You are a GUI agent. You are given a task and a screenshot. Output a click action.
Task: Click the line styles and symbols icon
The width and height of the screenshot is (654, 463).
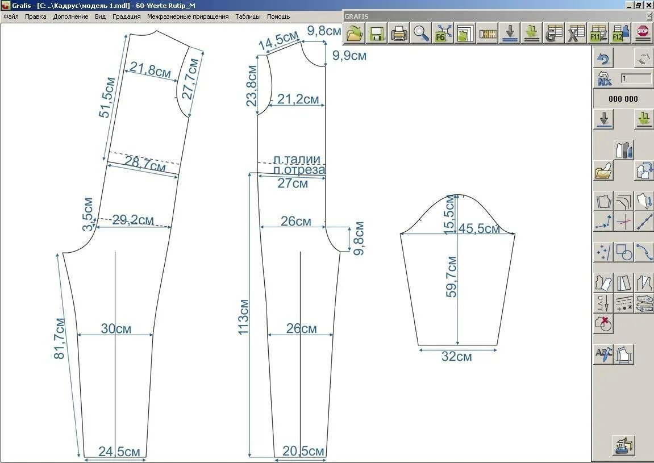(x=624, y=303)
